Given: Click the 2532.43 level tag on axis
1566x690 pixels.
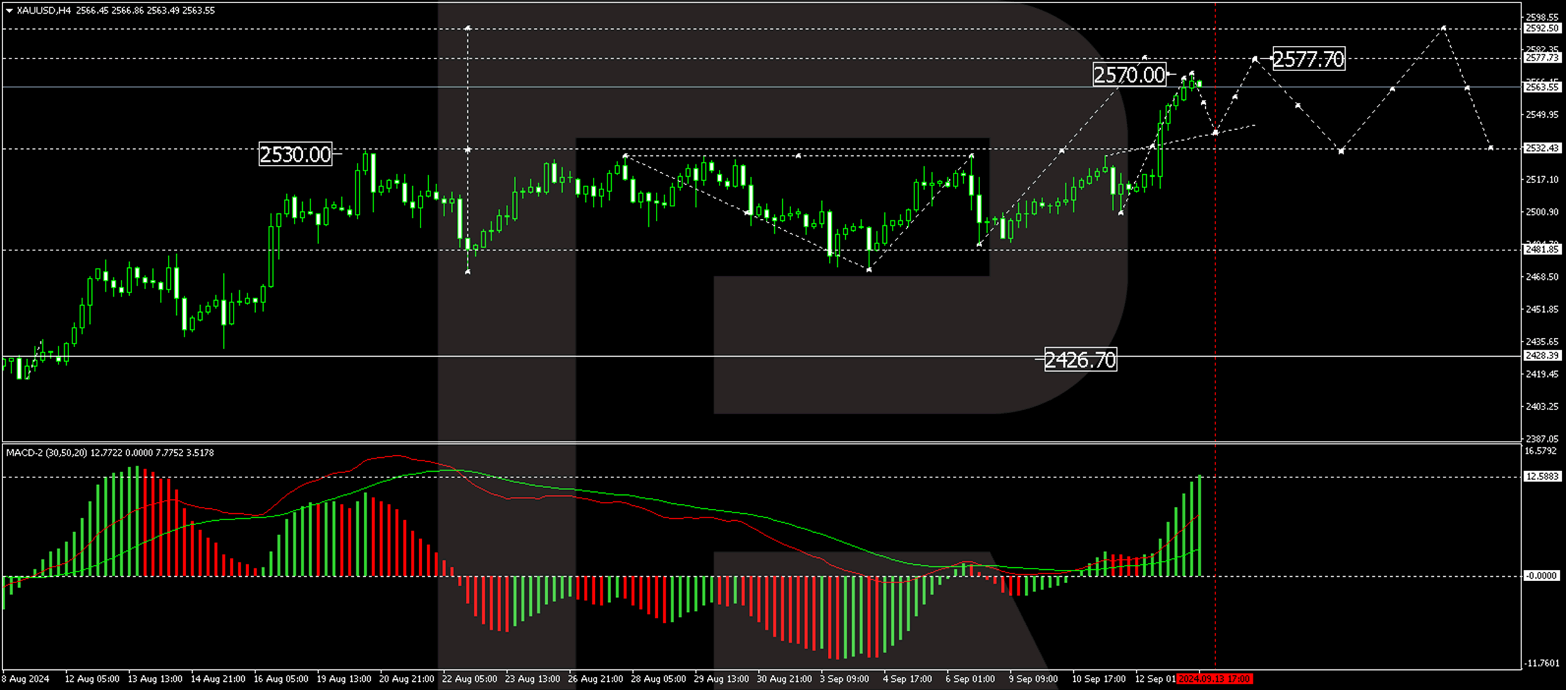Looking at the screenshot, I should tap(1541, 148).
